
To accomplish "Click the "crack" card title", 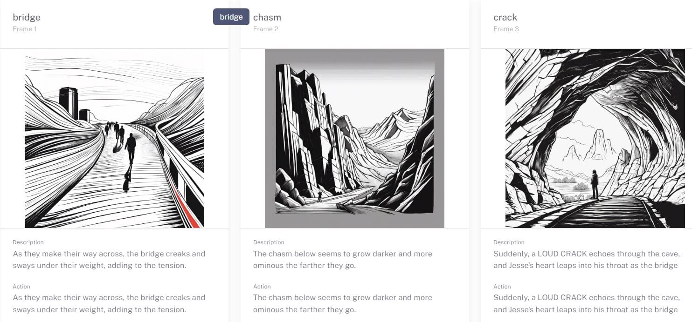I will click(x=505, y=17).
